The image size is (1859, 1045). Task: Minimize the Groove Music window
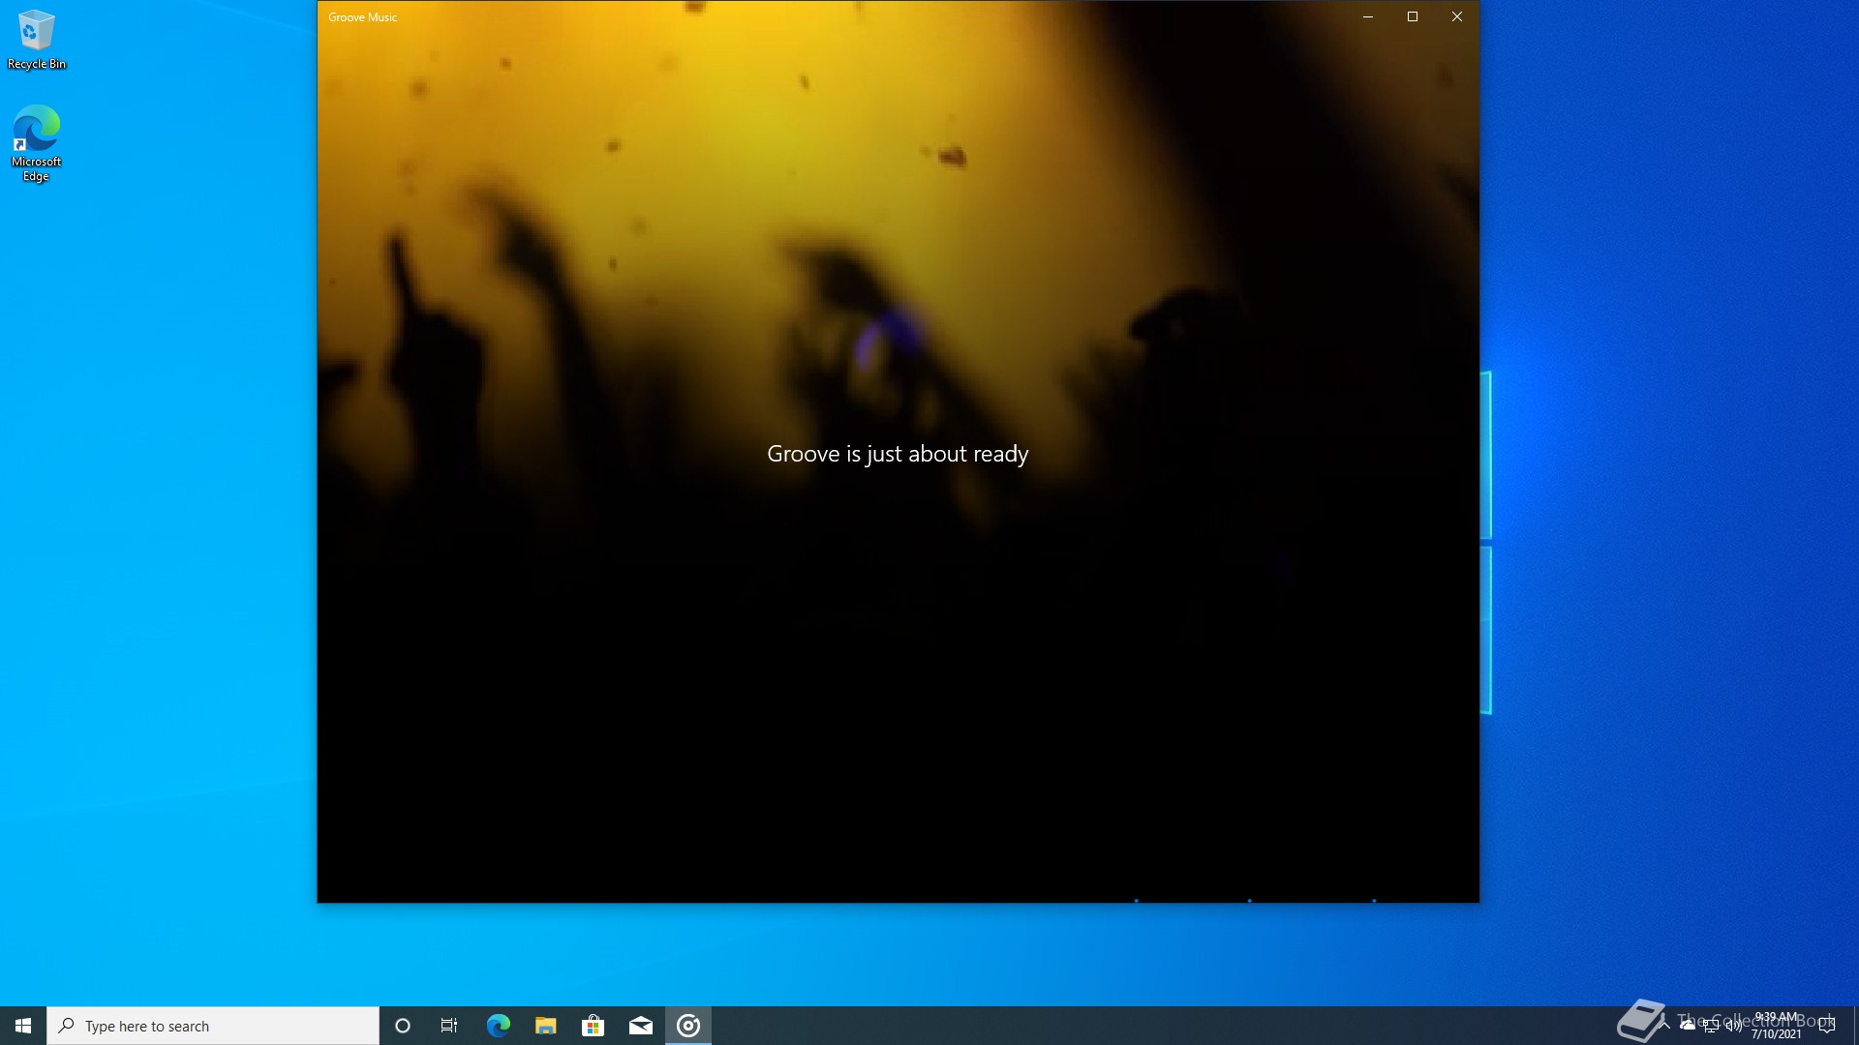pos(1368,16)
